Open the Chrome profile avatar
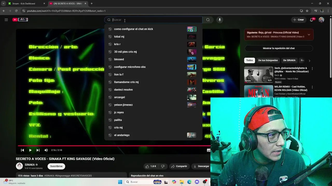Image resolution: width=332 pixels, height=186 pixels. (322, 11)
